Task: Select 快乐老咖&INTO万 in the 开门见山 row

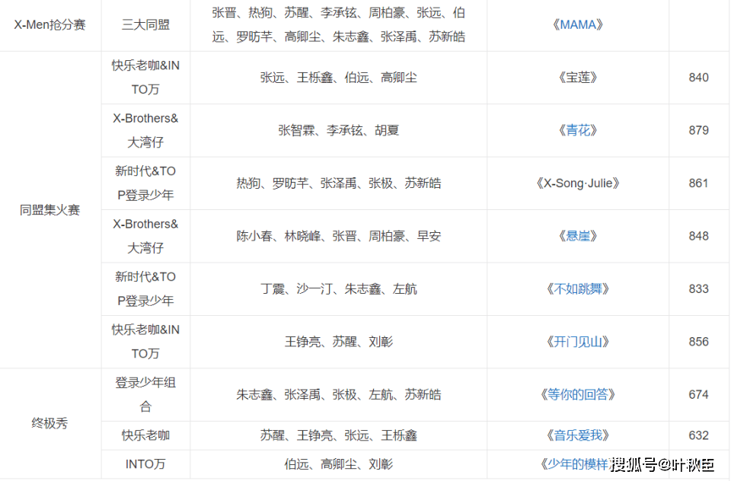Action: point(145,342)
